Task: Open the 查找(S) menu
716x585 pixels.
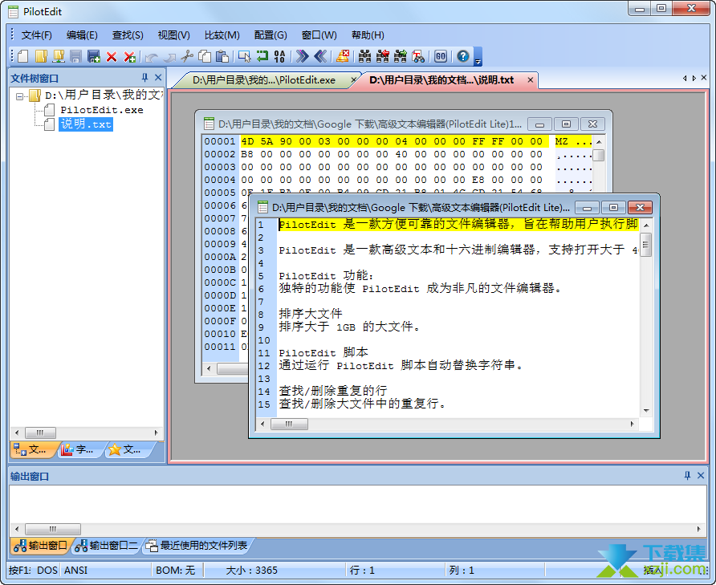Action: coord(128,35)
